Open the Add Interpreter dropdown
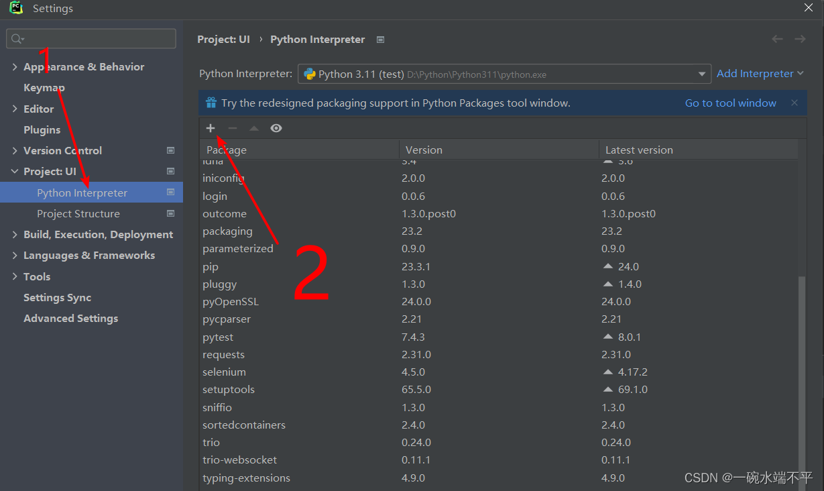 (x=760, y=74)
